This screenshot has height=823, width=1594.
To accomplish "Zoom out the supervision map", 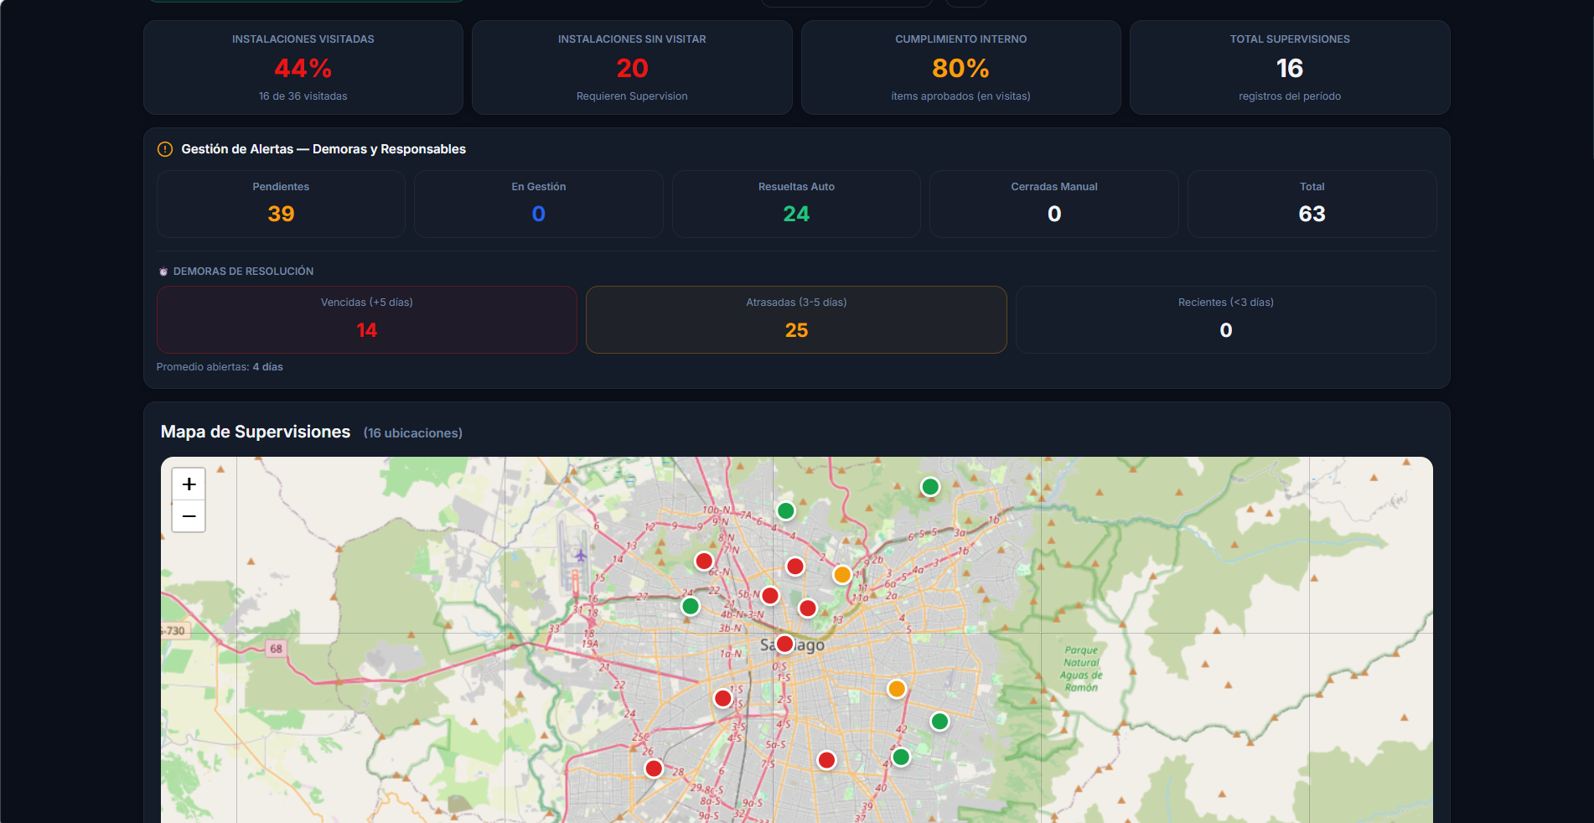I will (189, 515).
